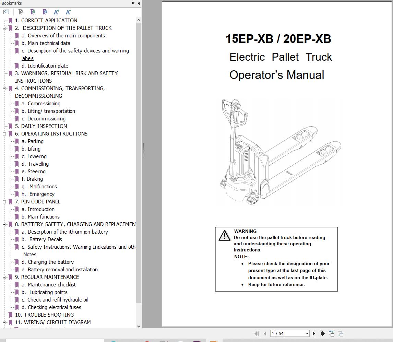Open 'a. Maintenance checklist' bookmark
Viewport: 393px width, 342px height.
49,285
